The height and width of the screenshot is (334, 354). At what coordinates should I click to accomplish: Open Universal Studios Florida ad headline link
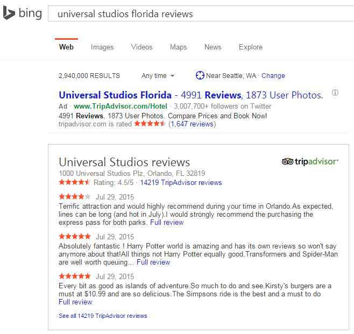[115, 95]
